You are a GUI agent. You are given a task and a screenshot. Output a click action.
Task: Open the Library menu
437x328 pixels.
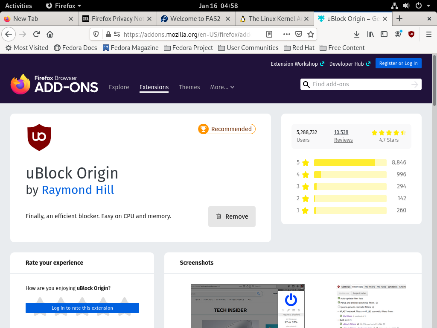point(370,34)
